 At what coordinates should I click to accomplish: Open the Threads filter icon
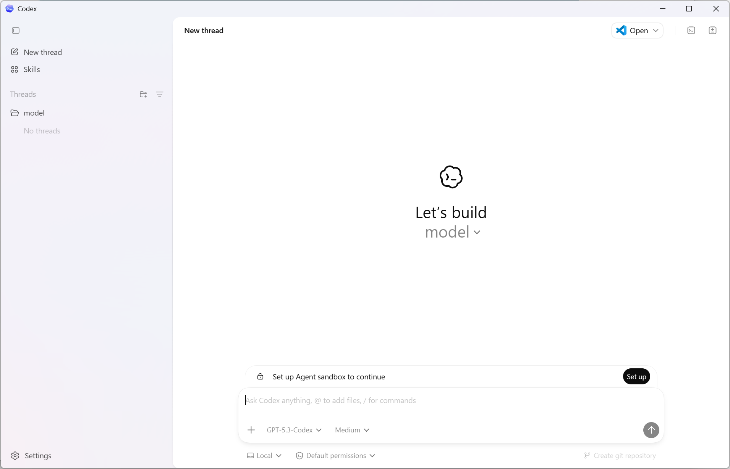(160, 94)
